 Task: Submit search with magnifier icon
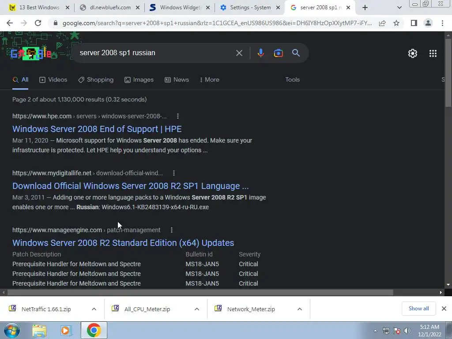point(296,53)
